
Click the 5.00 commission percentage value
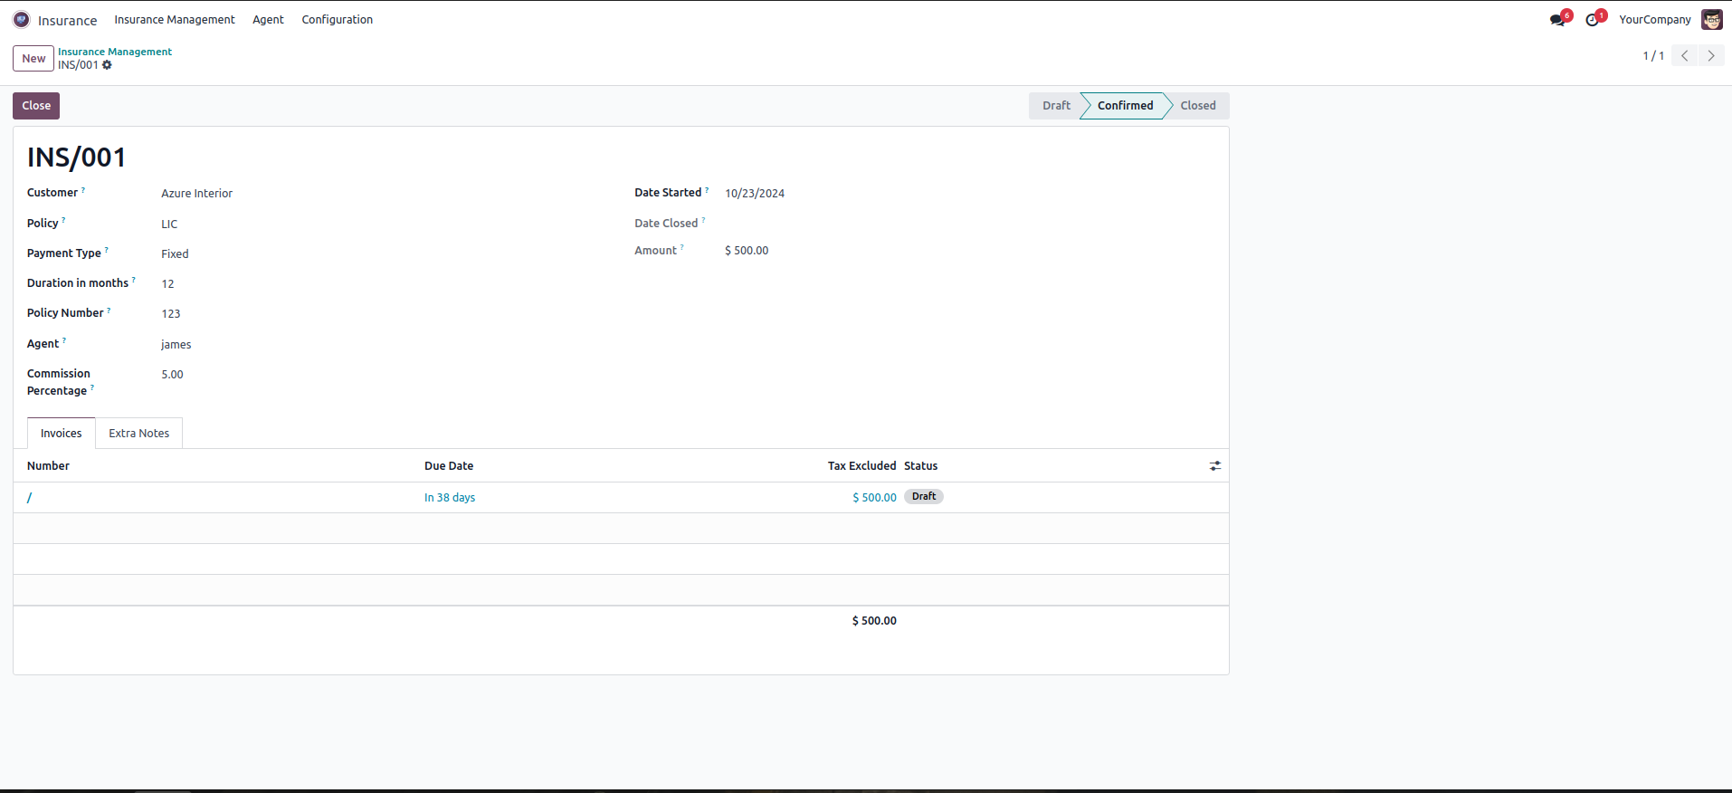point(172,375)
